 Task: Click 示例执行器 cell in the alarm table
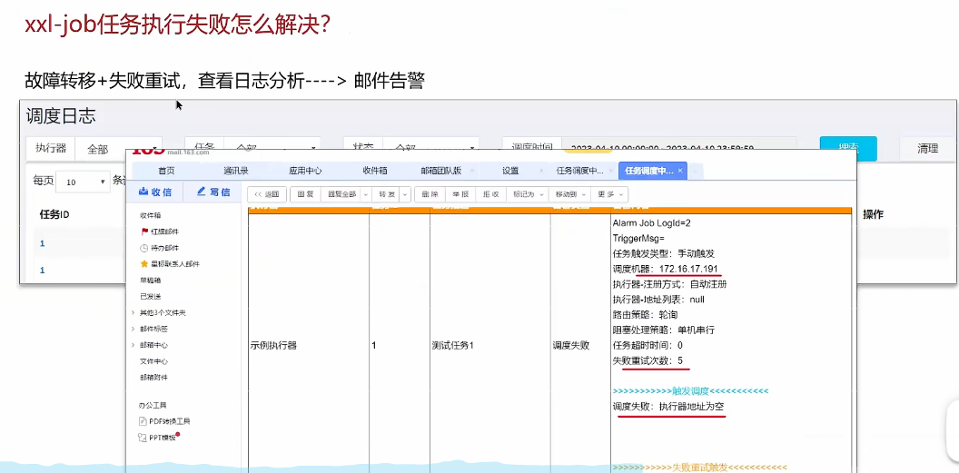point(274,345)
